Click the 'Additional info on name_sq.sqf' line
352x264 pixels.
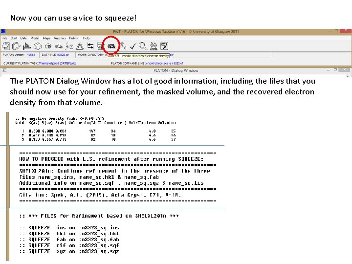[x=111, y=183]
